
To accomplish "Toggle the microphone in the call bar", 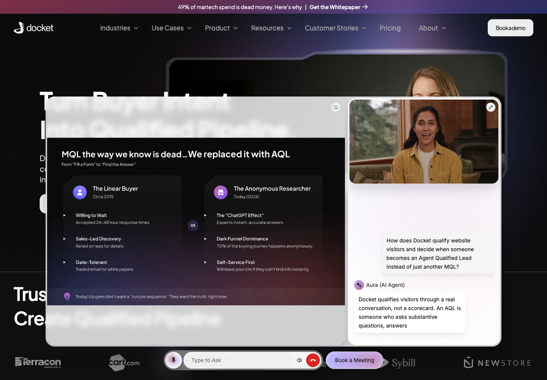I will [174, 360].
